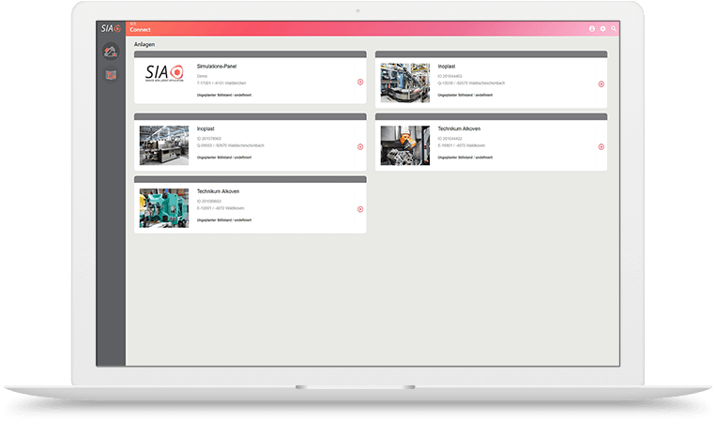
Task: Click the Waldkirchen location line in Simulations-Panel card
Action: click(221, 83)
